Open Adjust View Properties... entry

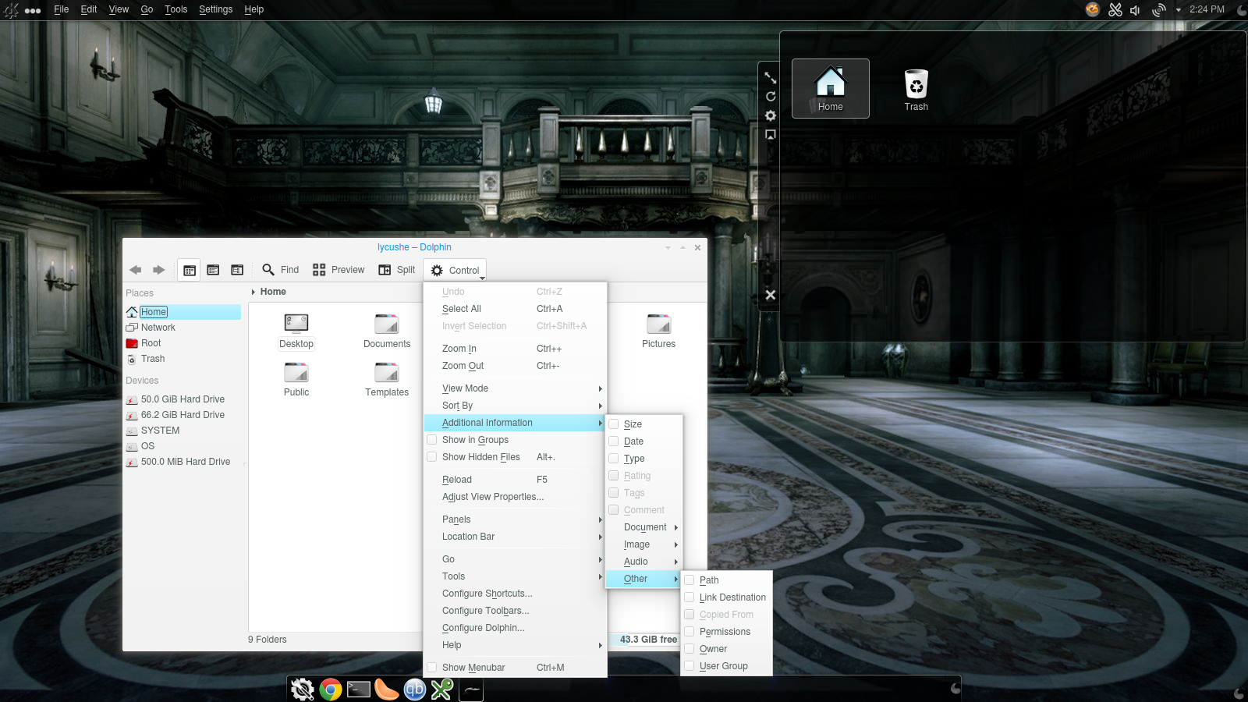[515, 497]
